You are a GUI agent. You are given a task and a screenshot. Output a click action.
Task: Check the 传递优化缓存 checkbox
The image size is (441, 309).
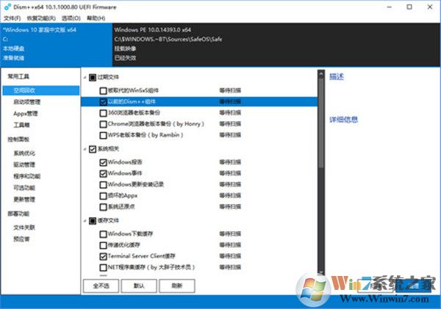tap(103, 245)
